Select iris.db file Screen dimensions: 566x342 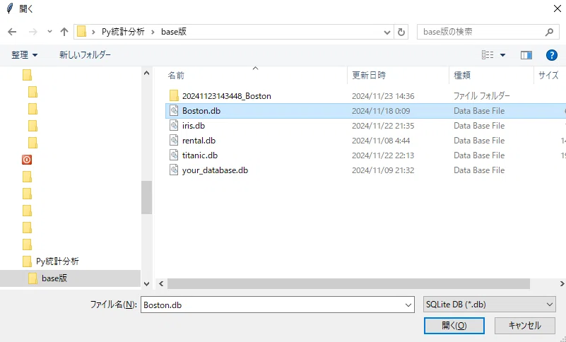(194, 126)
